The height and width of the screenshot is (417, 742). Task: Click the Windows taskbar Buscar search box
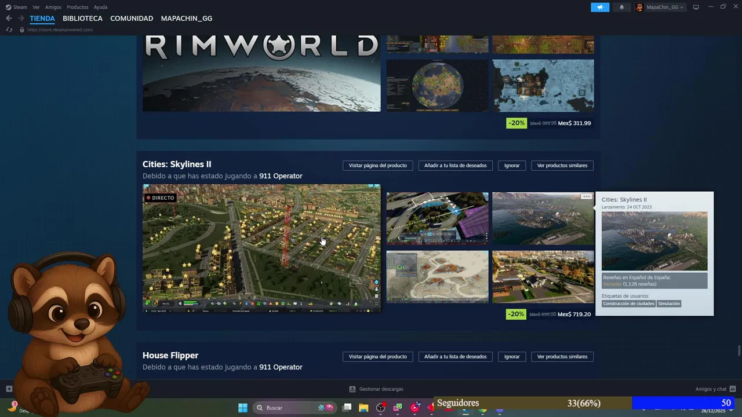296,408
